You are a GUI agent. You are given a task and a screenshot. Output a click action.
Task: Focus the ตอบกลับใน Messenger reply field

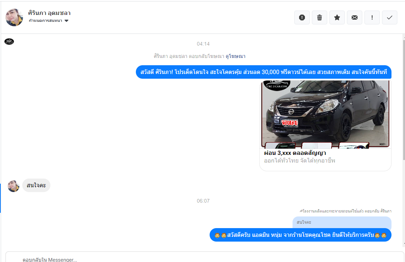tap(205, 257)
